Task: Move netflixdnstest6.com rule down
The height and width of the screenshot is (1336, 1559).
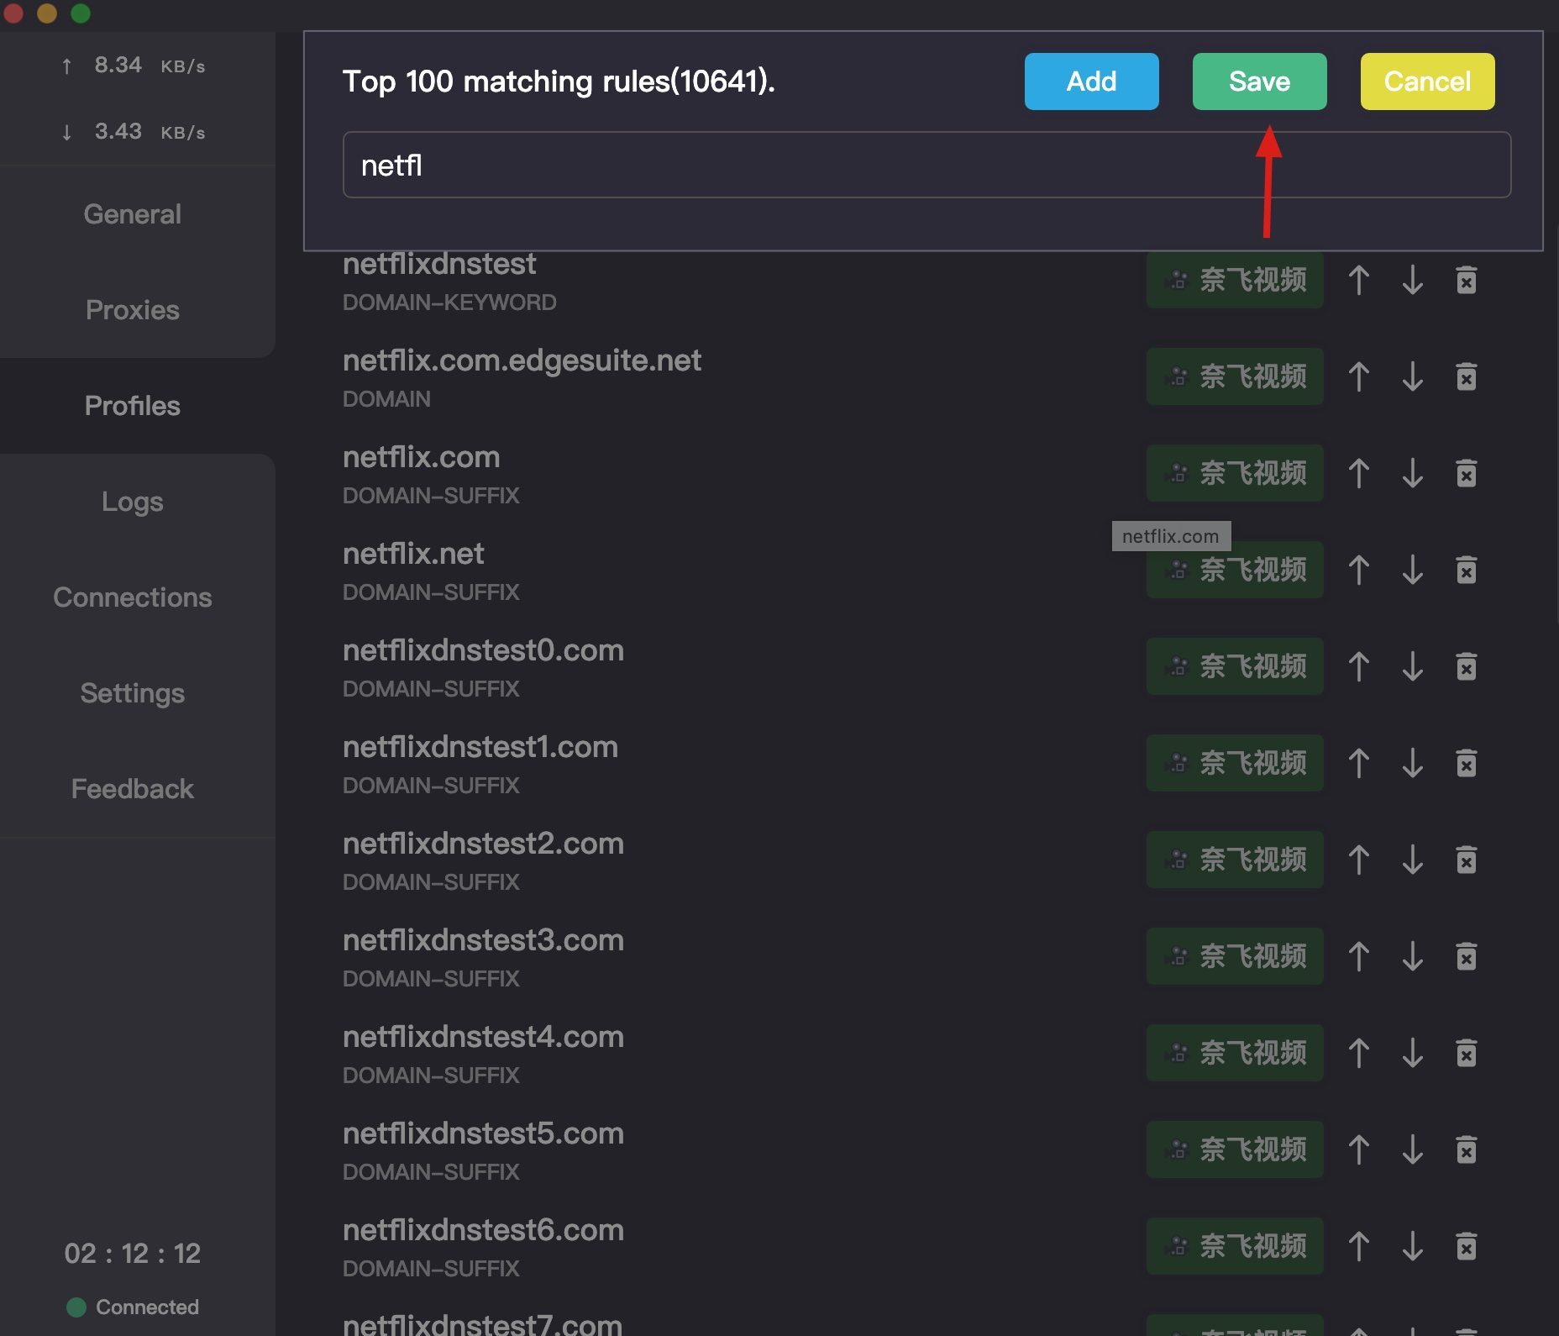Action: [x=1413, y=1246]
